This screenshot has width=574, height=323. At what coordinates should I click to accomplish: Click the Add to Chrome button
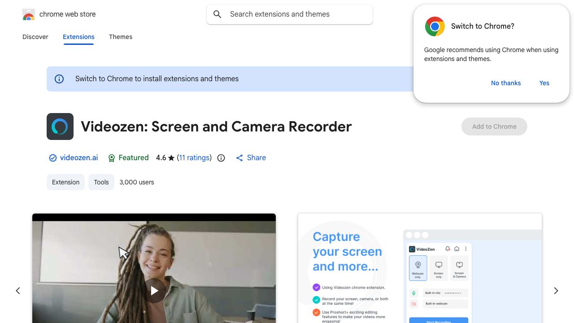point(494,127)
